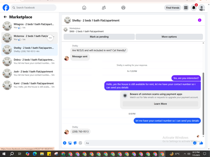Choose a sticker icon in composer

(x=75, y=143)
